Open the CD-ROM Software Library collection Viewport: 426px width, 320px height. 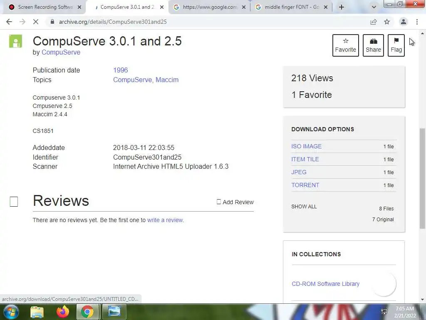[325, 283]
